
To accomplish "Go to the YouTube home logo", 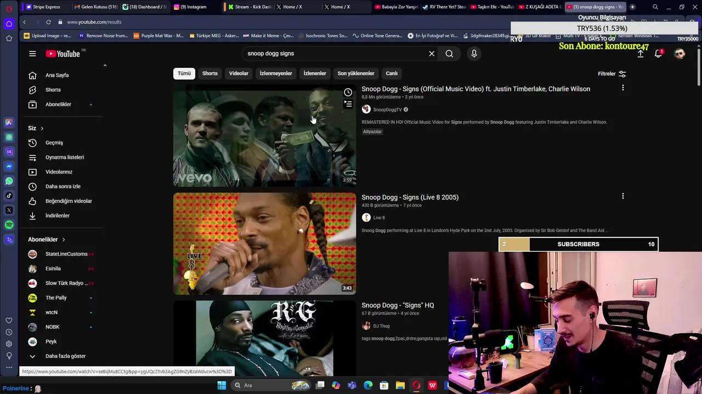I will coord(63,54).
